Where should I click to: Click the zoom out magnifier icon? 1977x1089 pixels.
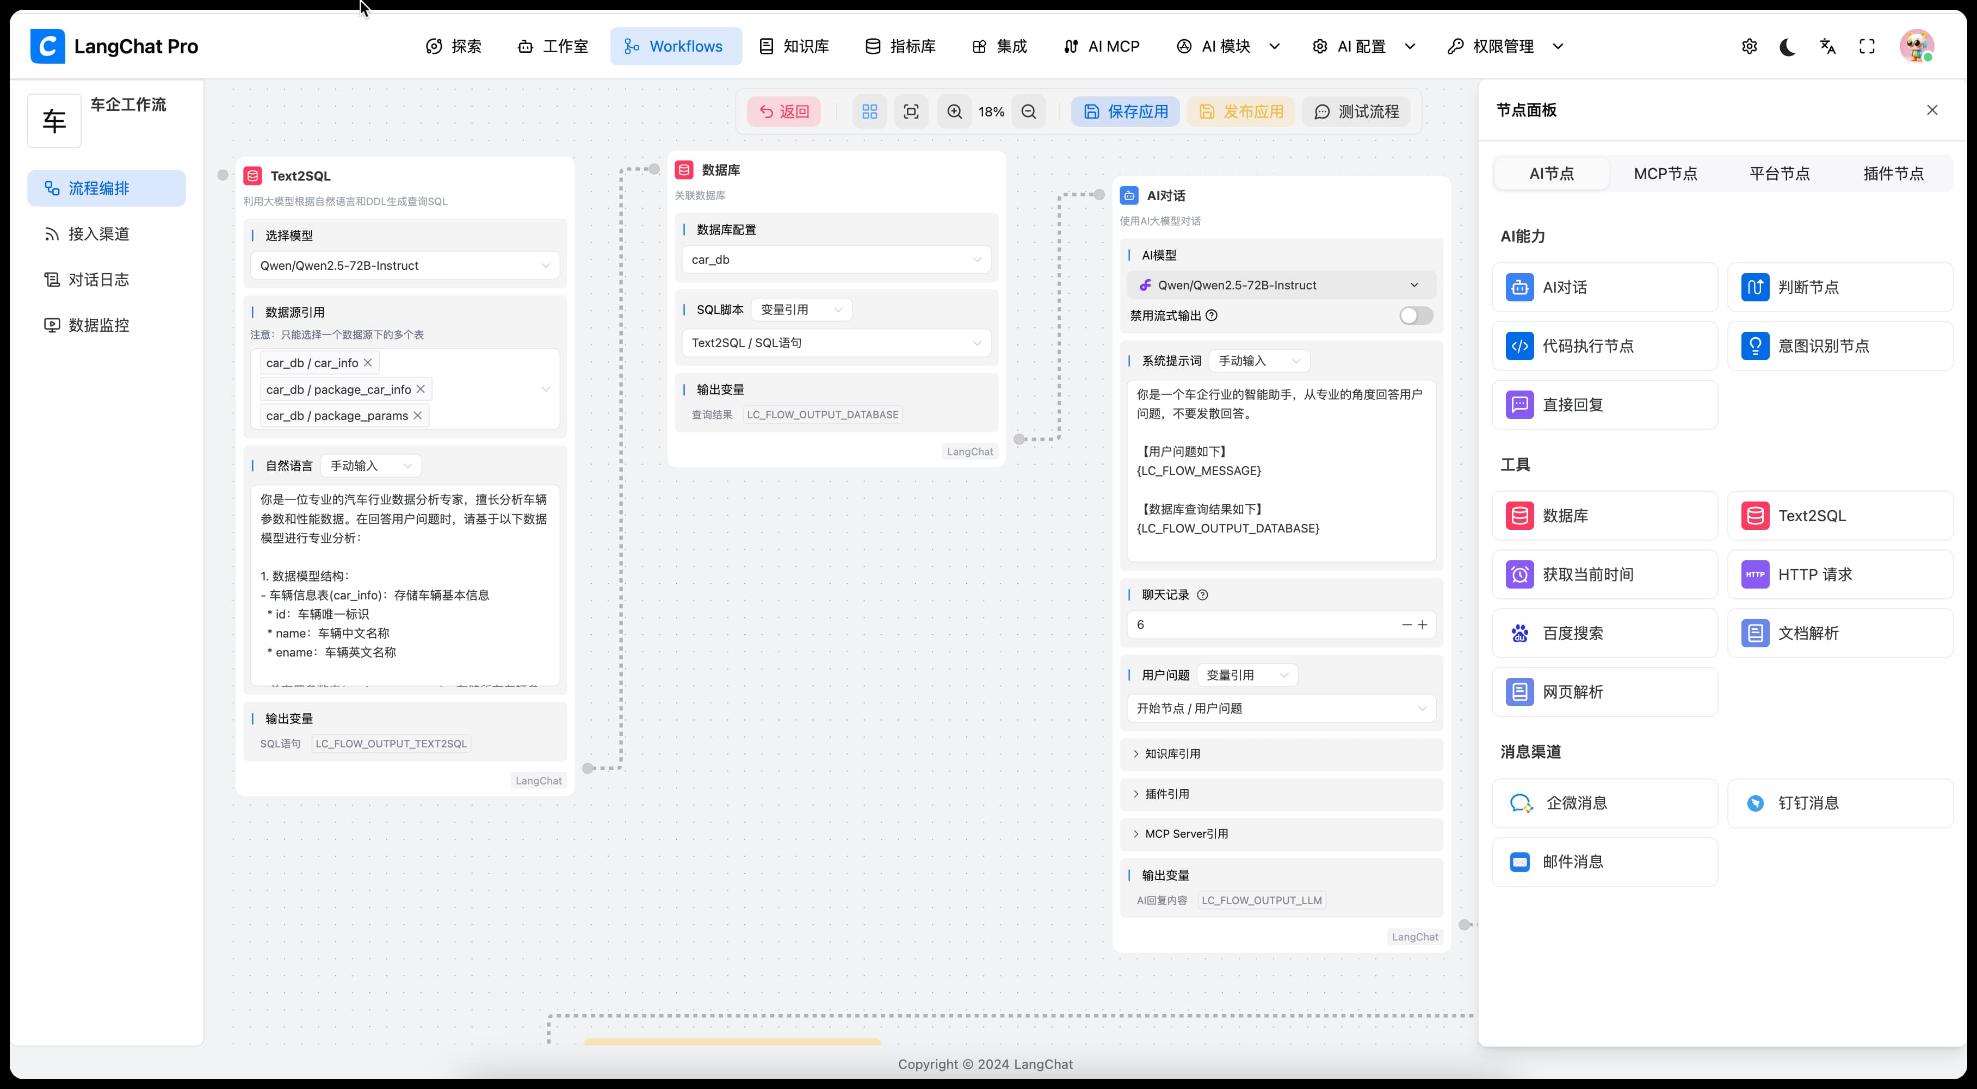pos(1028,112)
